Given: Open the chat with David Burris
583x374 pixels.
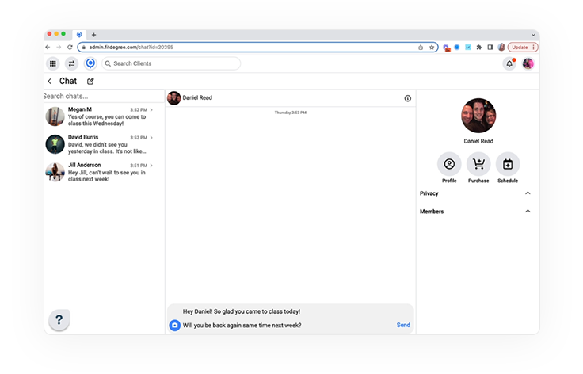Looking at the screenshot, I should (104, 144).
